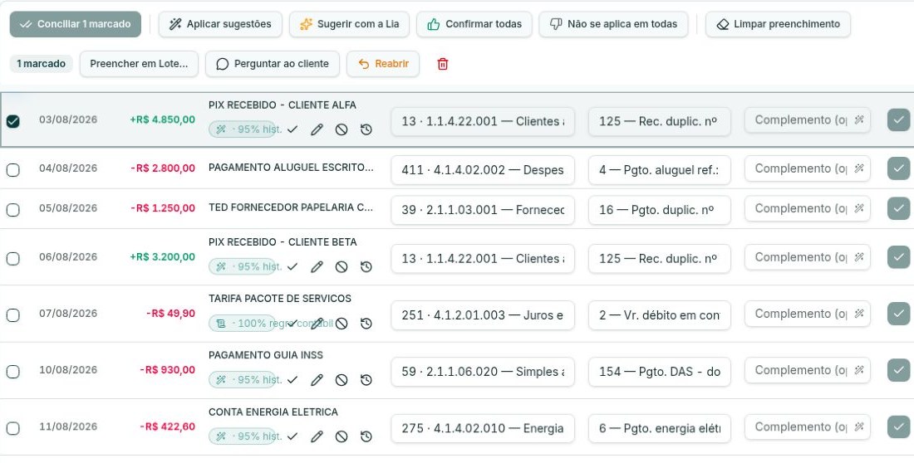
Task: Click magic wand in 03/08/2026 Complemento field
Action: pyautogui.click(x=858, y=120)
